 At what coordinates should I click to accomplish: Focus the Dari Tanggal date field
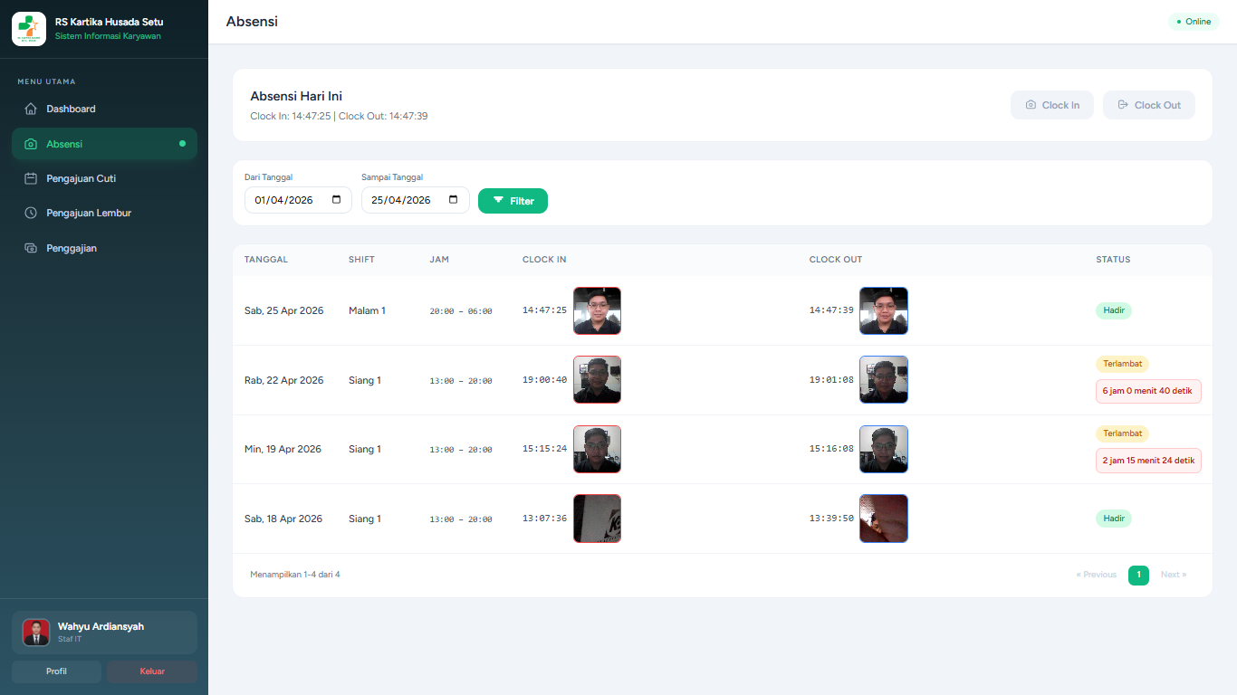click(x=298, y=200)
